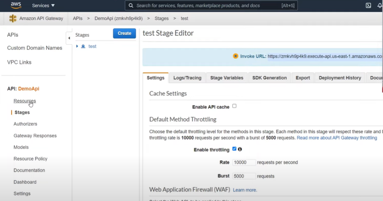
Task: Open the CloudShell icon in top bar
Action: pos(368,5)
